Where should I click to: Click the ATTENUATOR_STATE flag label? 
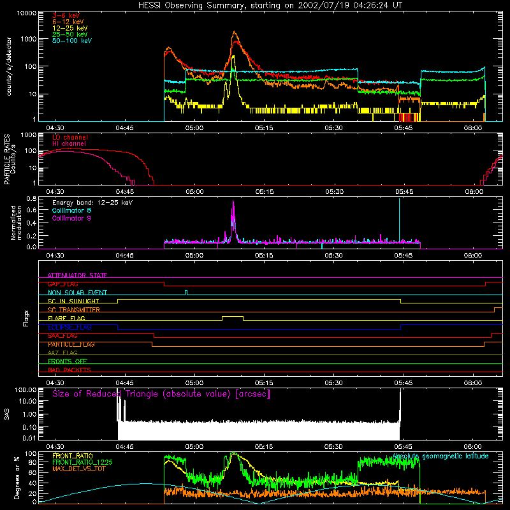pos(77,275)
